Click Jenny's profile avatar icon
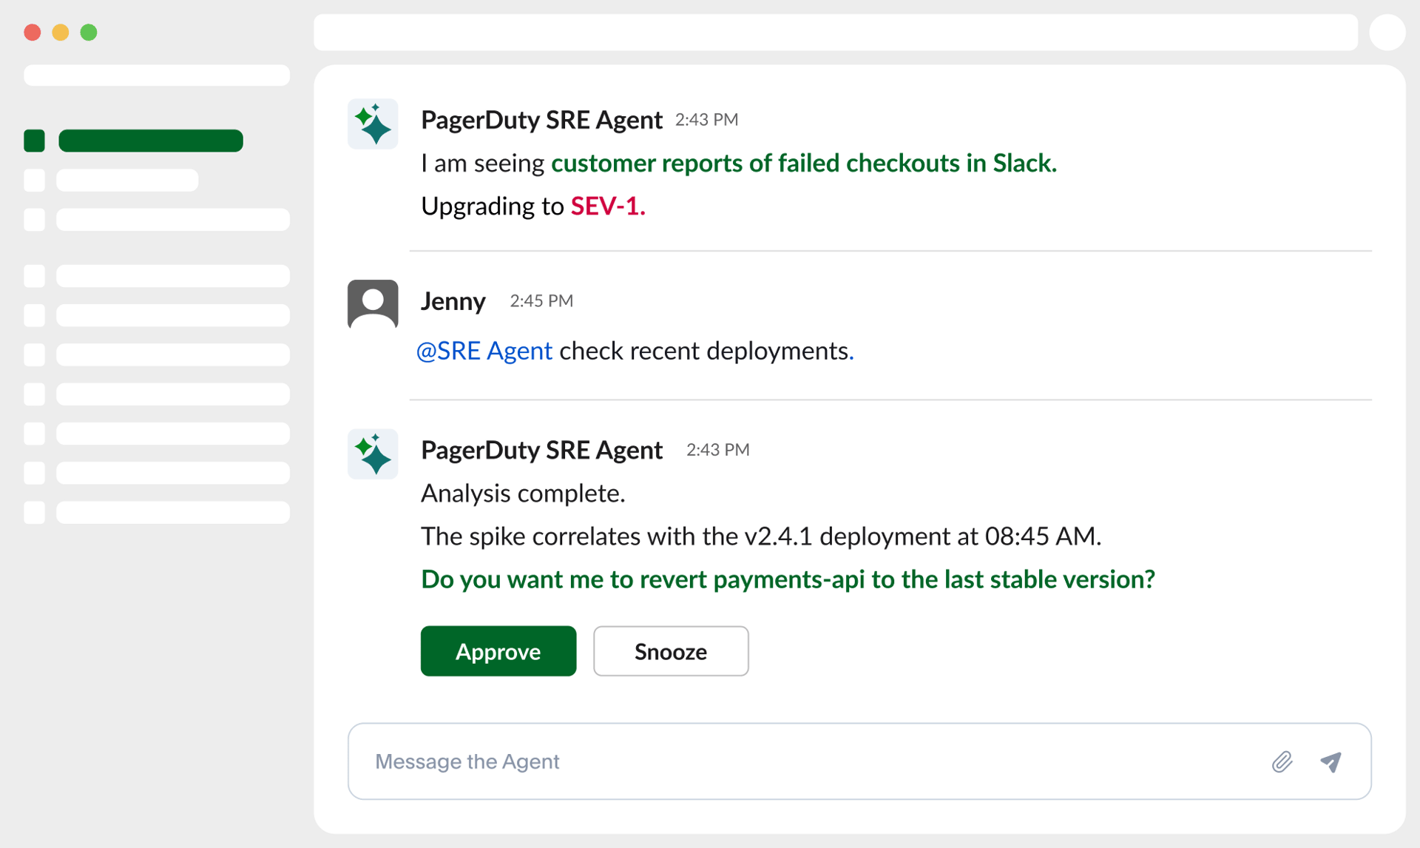Viewport: 1420px width, 848px height. (373, 303)
